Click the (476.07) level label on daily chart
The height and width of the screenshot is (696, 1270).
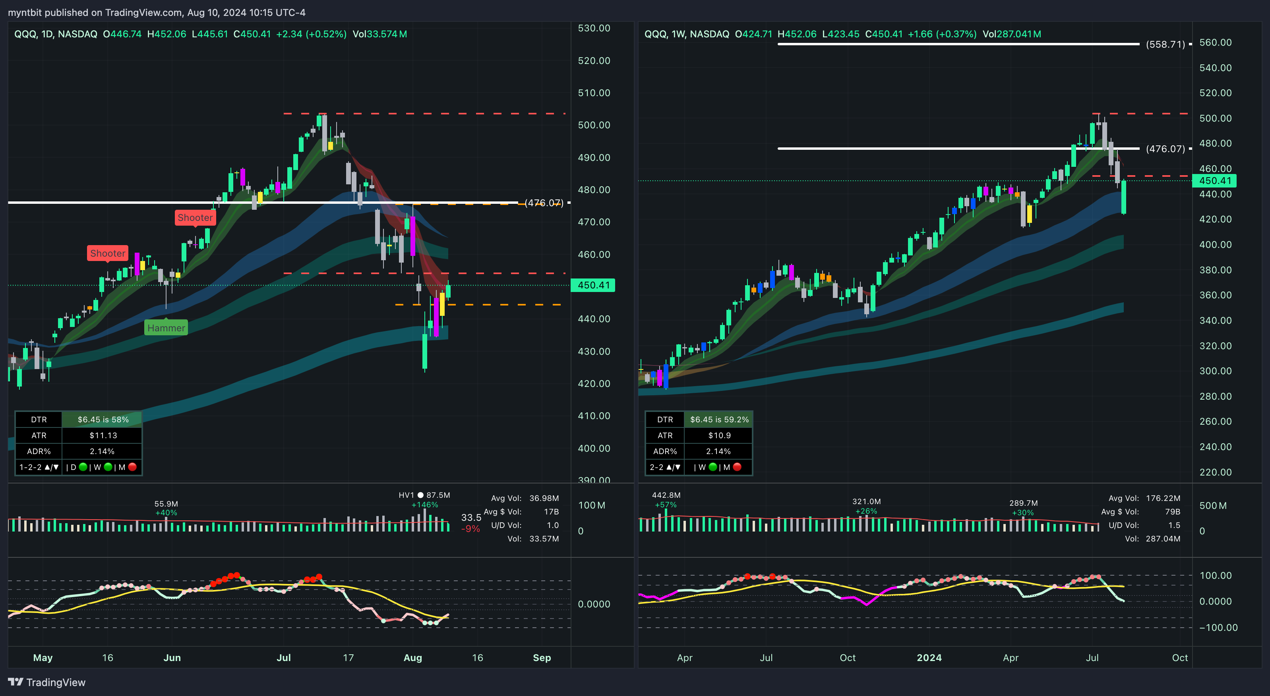click(x=544, y=203)
